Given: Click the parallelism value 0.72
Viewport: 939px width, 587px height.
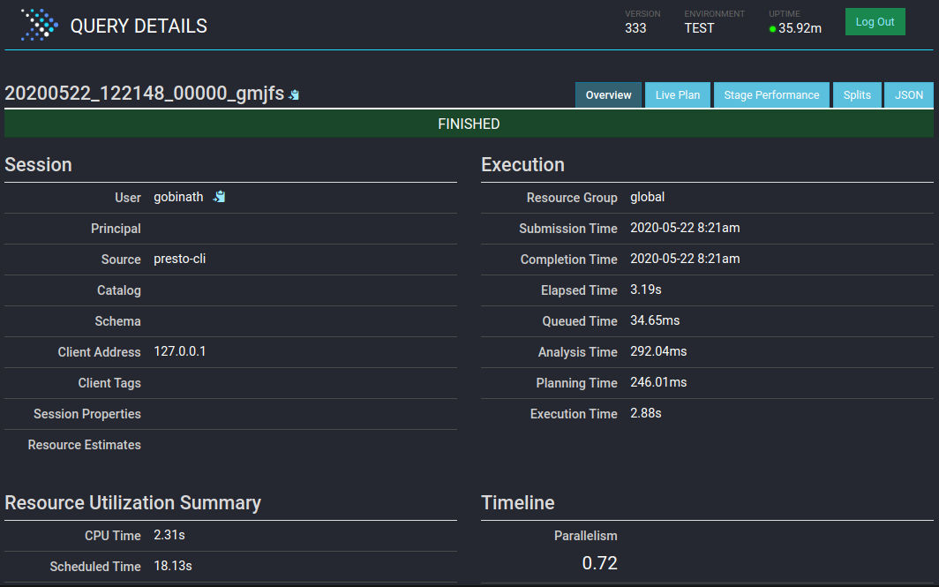Looking at the screenshot, I should [599, 563].
